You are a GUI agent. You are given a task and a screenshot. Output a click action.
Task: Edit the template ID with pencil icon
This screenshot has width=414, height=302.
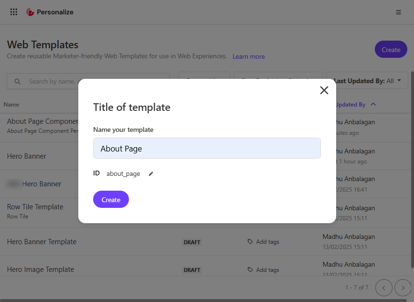151,174
